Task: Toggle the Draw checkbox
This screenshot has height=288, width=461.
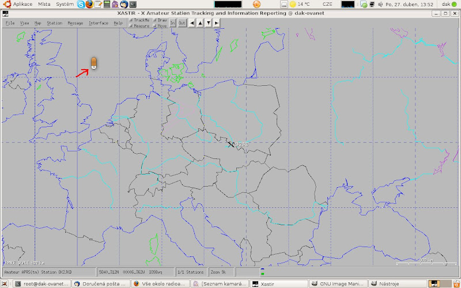Action: 155,20
